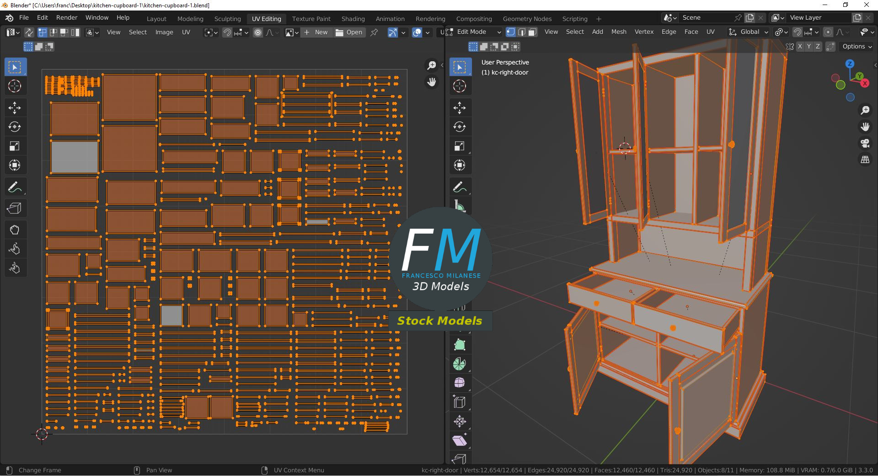The width and height of the screenshot is (878, 476).
Task: Select the Transform tool in 3D viewport
Action: (x=460, y=165)
